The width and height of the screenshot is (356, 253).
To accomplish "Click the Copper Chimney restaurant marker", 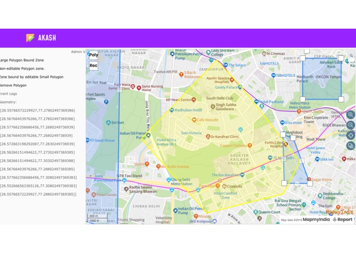I will point(250,145).
